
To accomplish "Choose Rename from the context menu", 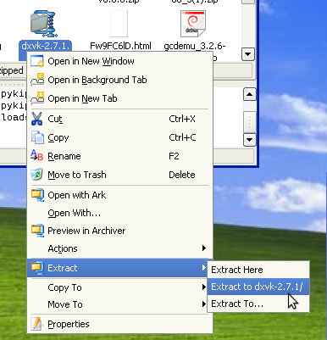I will 119,156.
